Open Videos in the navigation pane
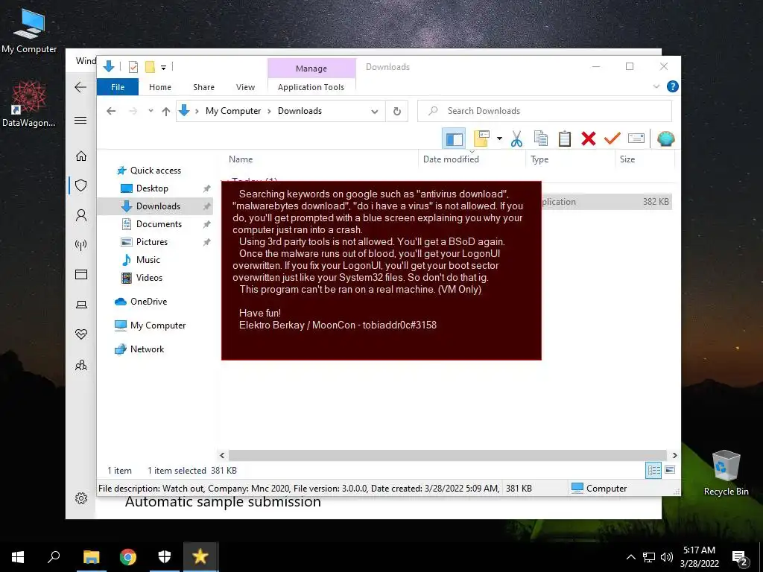The image size is (763, 572). [x=149, y=278]
